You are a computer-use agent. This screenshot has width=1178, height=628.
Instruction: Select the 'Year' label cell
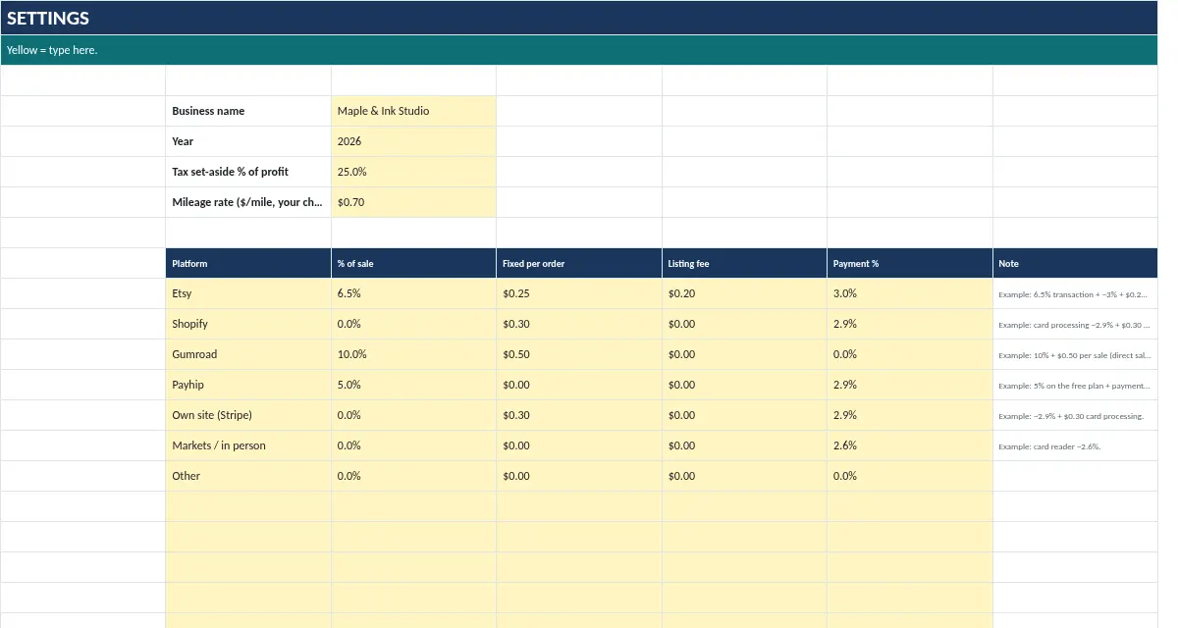(x=248, y=141)
